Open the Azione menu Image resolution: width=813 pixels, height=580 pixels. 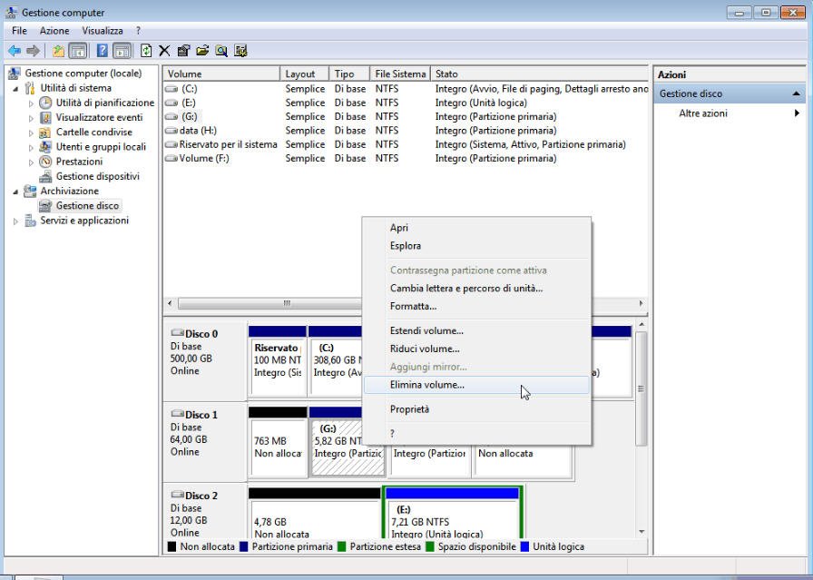click(x=54, y=31)
